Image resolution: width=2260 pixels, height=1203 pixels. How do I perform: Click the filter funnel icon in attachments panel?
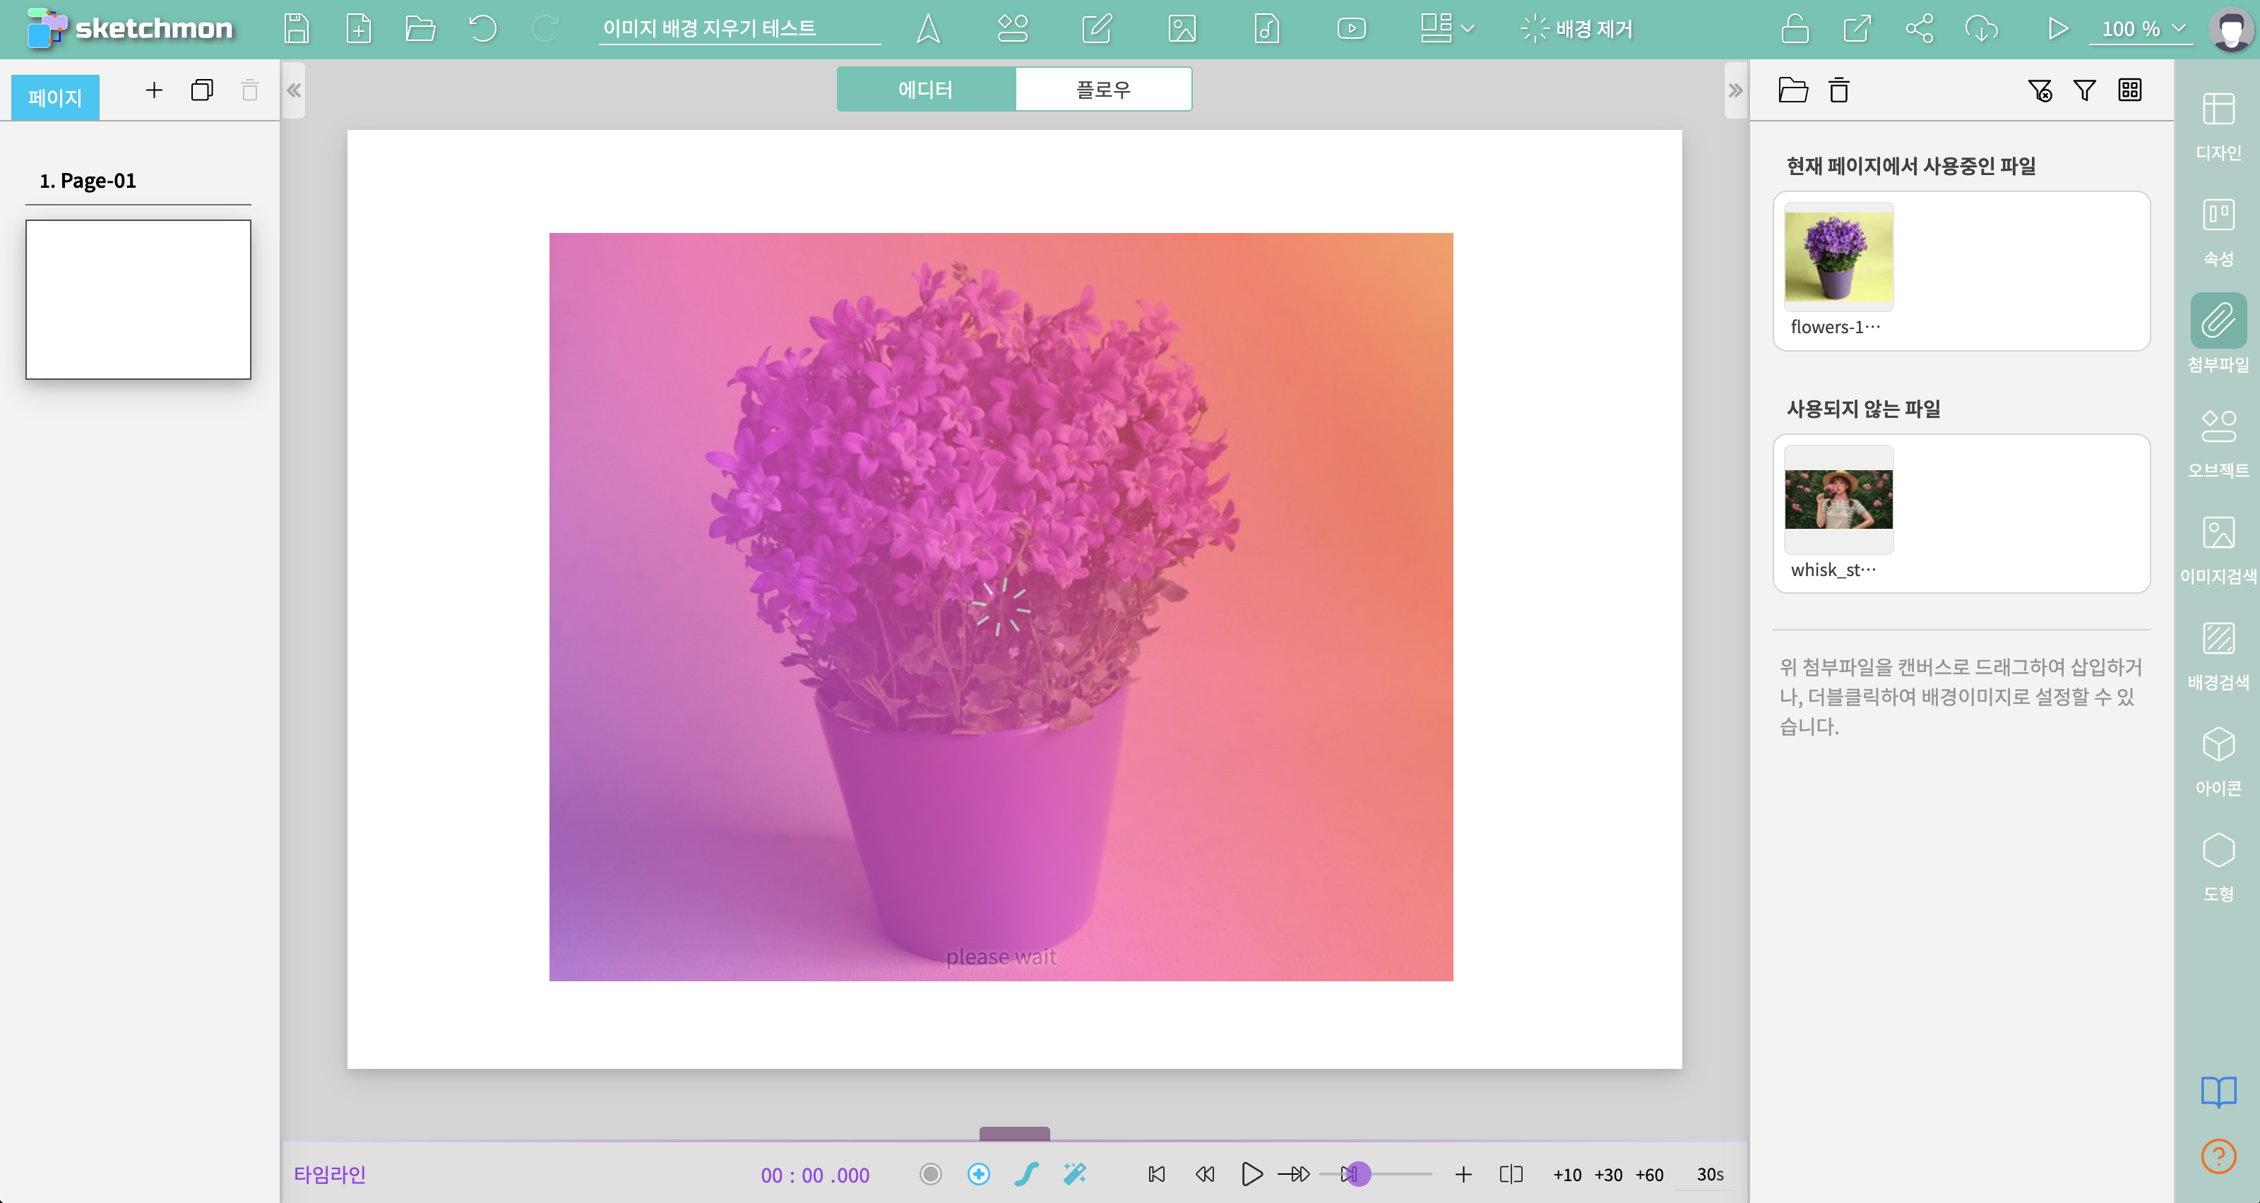tap(2083, 90)
